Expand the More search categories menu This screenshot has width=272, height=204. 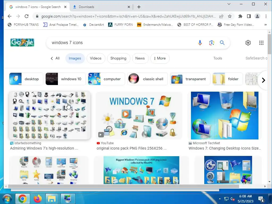(160, 58)
